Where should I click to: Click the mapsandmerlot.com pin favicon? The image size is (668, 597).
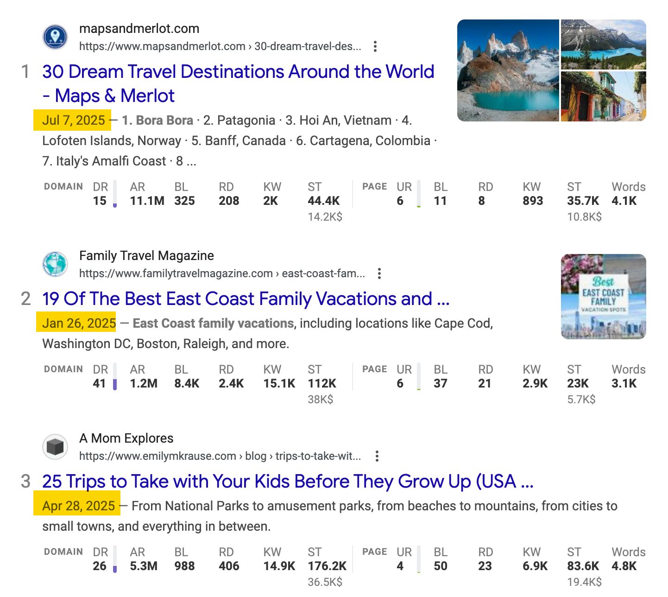coord(55,38)
